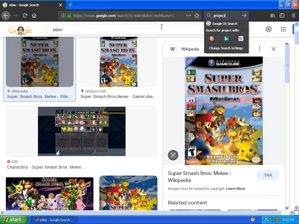Click the ssbm Google search field

[x=125, y=30]
